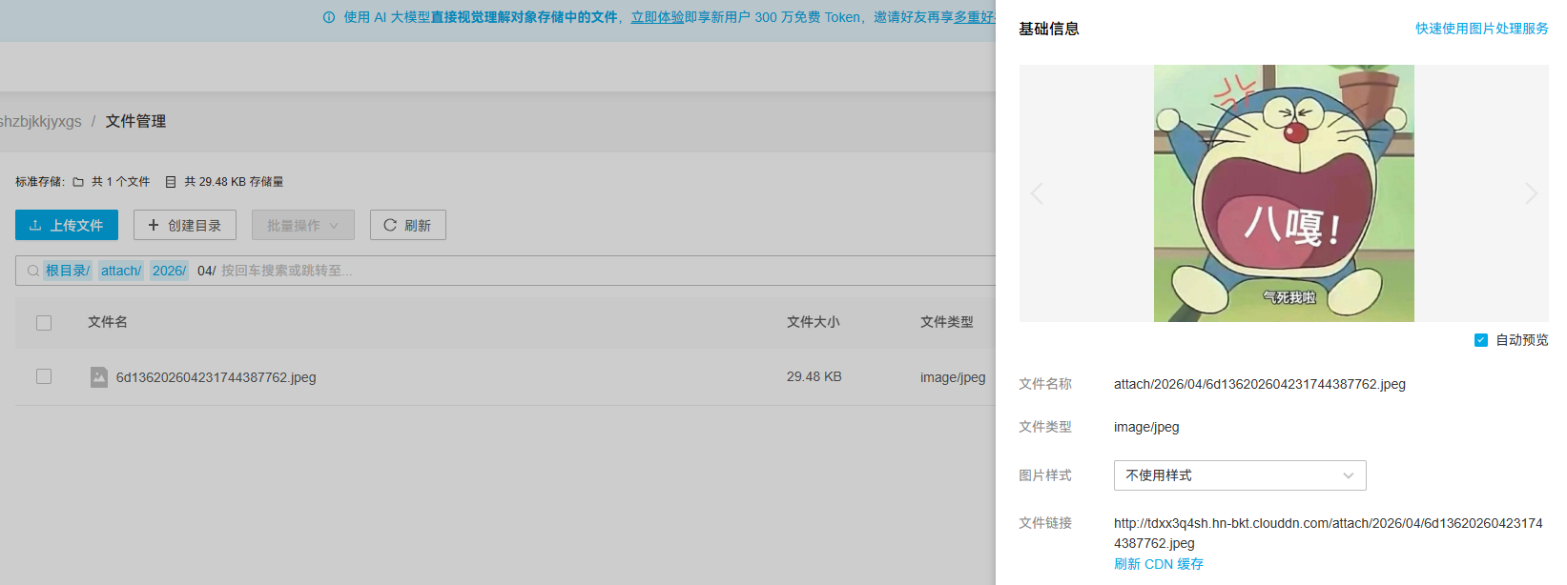
Task: Show the previous image with the left arrow
Action: (1038, 193)
